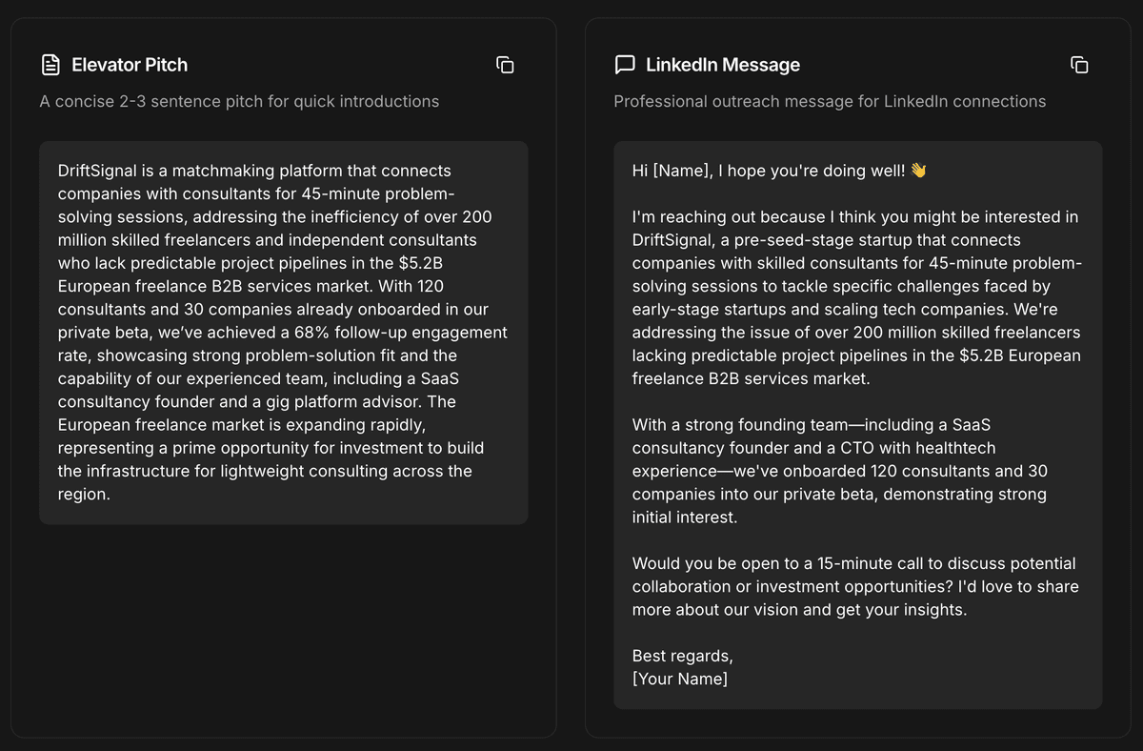Copy the LinkedIn Message using its copy icon
Screen dimensions: 1143x751
pyautogui.click(x=1079, y=65)
